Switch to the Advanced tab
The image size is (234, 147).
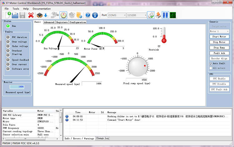pyautogui.click(x=49, y=22)
